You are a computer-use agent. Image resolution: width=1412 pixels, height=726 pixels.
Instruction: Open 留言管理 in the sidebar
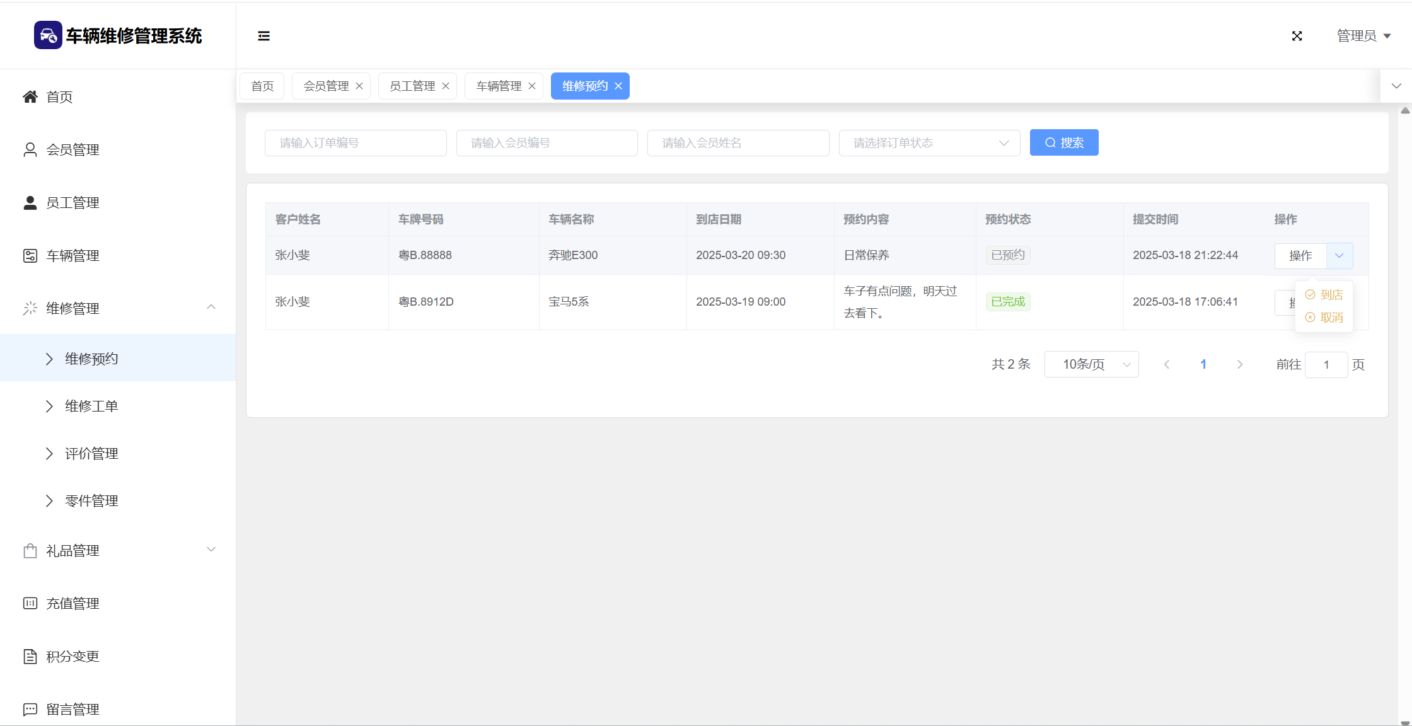pos(72,709)
